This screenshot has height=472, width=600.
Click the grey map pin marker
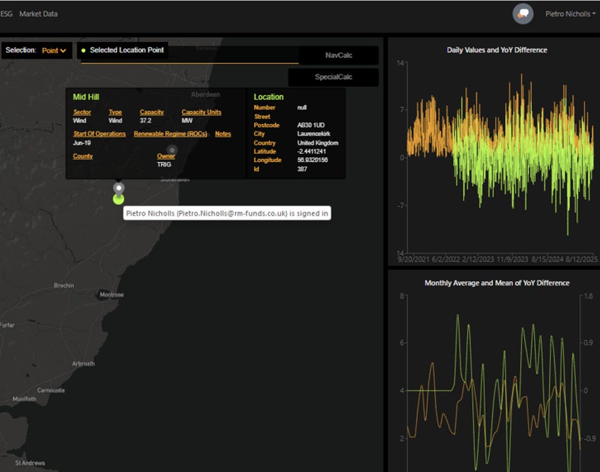119,189
